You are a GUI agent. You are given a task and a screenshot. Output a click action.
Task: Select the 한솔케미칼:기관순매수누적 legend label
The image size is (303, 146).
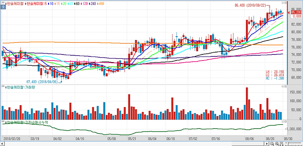27,122
